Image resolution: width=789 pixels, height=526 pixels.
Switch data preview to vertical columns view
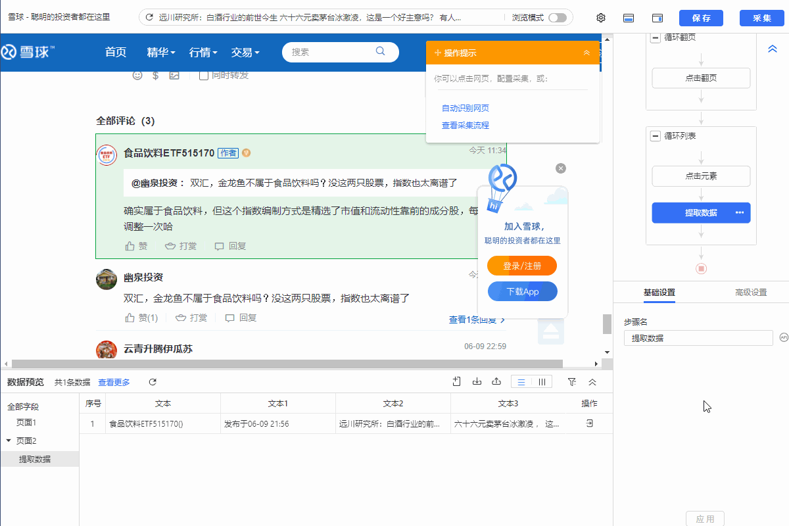[542, 382]
